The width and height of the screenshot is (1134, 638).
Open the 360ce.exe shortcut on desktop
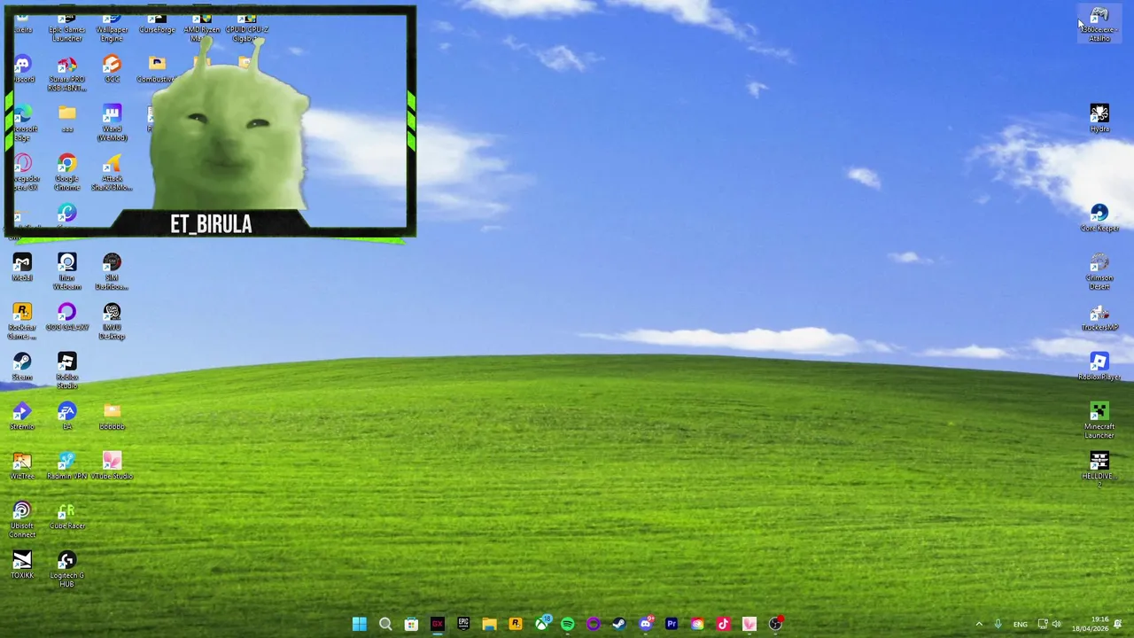pyautogui.click(x=1099, y=25)
